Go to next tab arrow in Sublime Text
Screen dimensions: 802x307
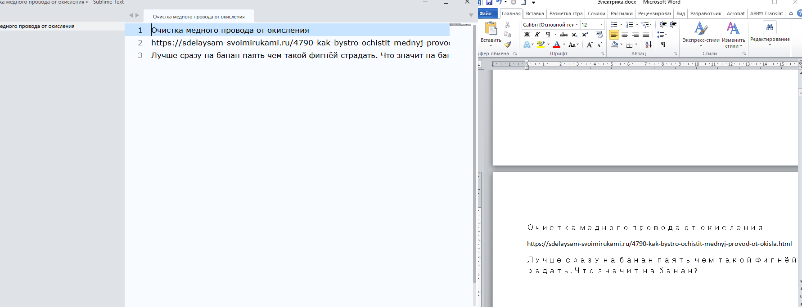pos(137,15)
